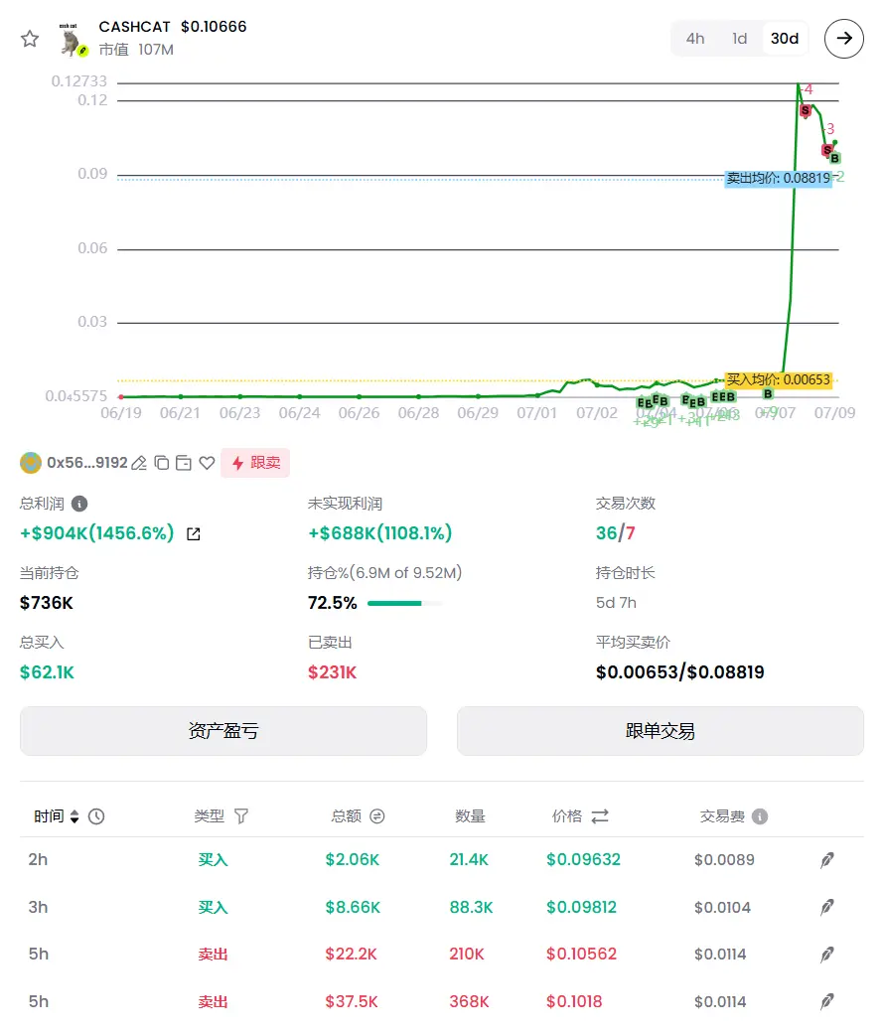Viewport: 883px width, 1033px height.
Task: Sort trades by 时间 arrows
Action: tap(74, 816)
